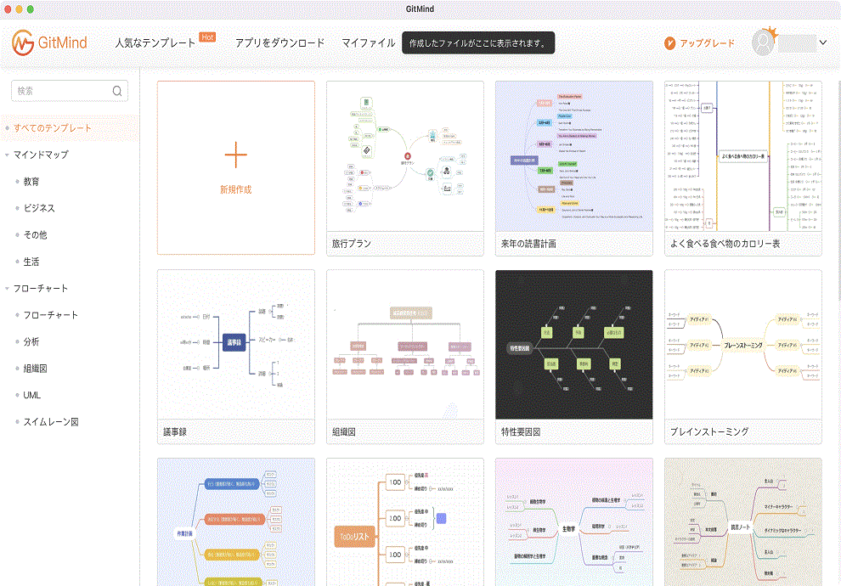This screenshot has height=586, width=841.
Task: Select the 教育 category
Action: (31, 182)
